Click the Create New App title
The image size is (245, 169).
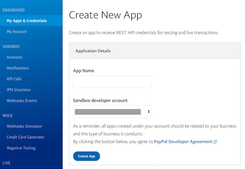106,15
